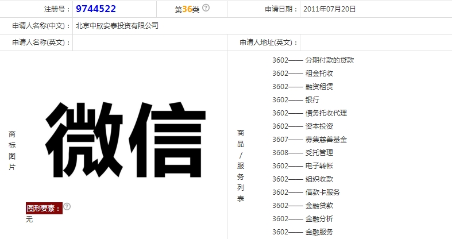Select the service item 资本投资
Screen dimensions: 452x239
(319, 126)
